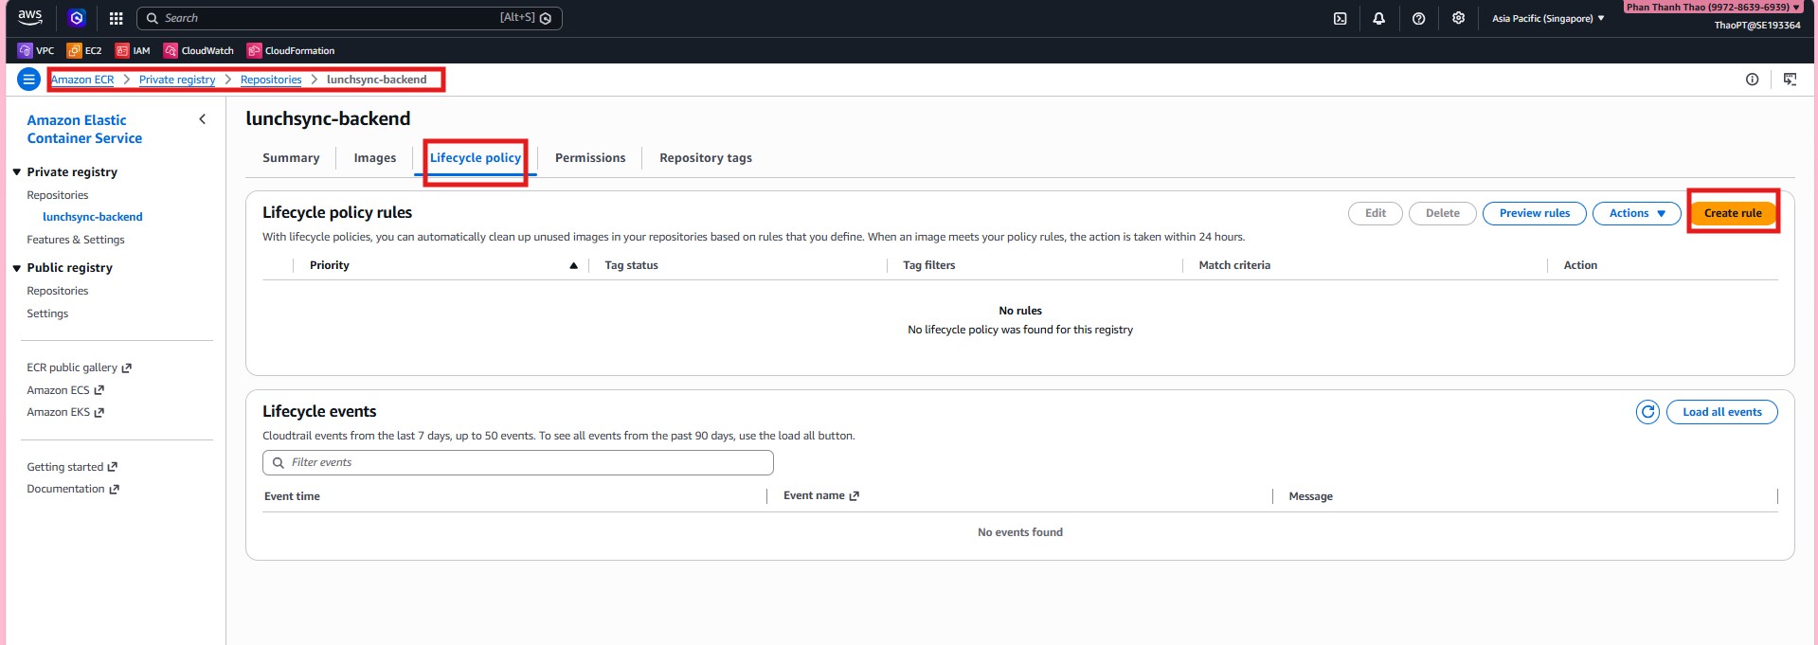Open the info panel icon
1818x645 pixels.
coord(1752,80)
